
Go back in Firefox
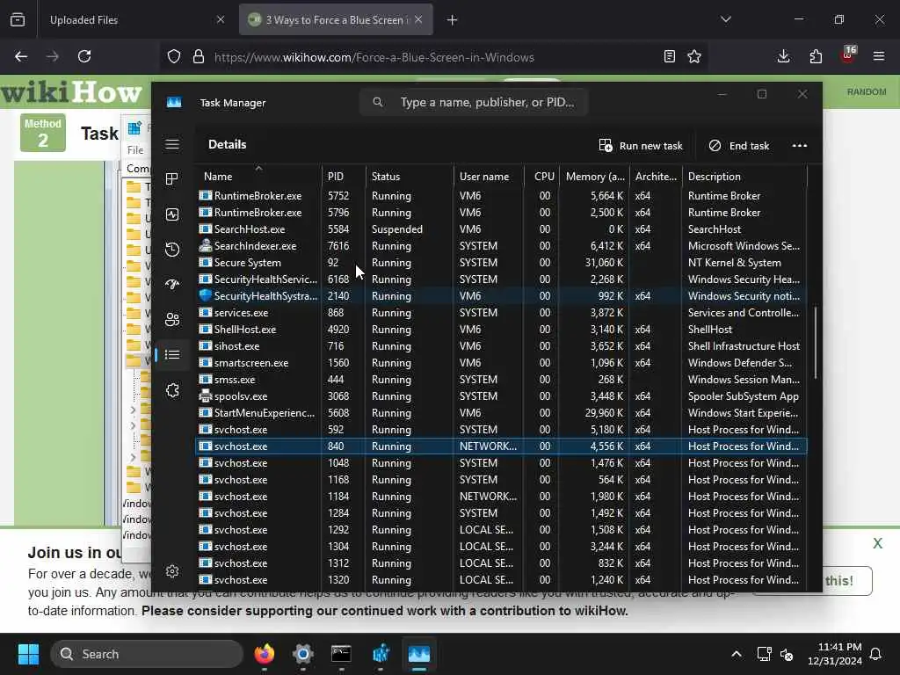coord(21,56)
